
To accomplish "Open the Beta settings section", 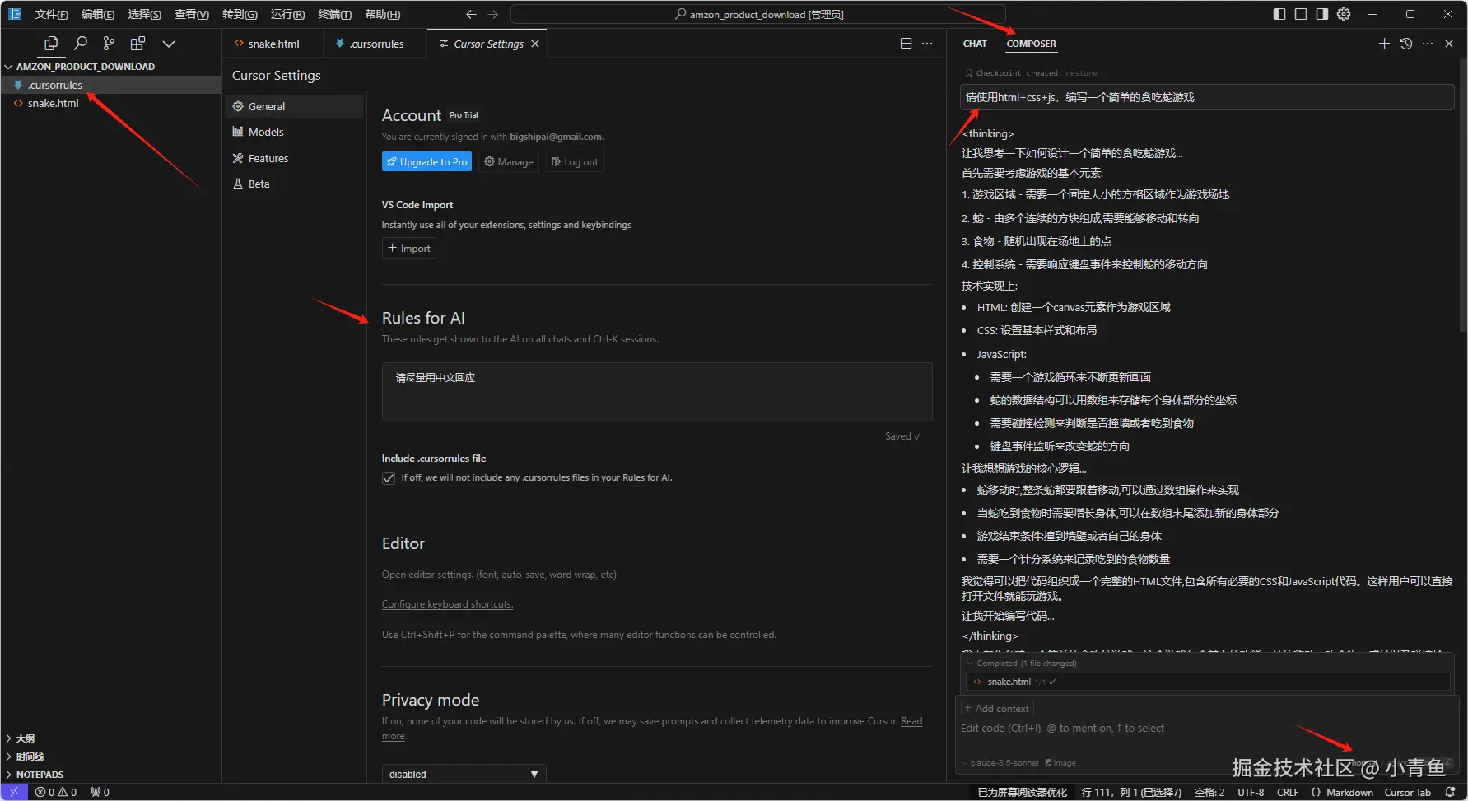I will pos(295,184).
